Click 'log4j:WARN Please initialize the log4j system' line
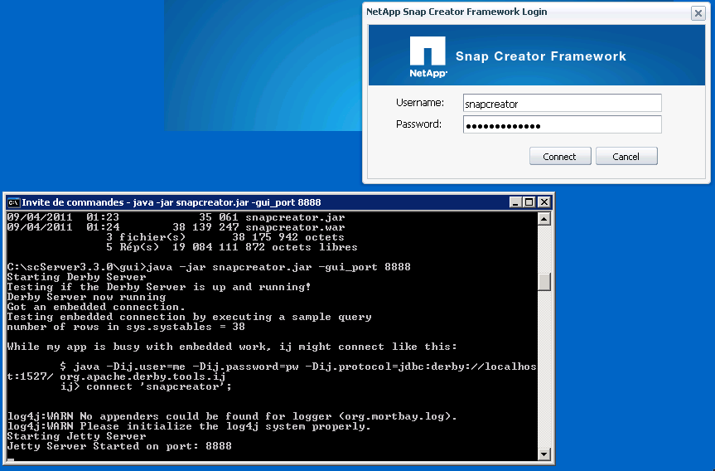Screen dimensions: 715x471 (x=189, y=426)
